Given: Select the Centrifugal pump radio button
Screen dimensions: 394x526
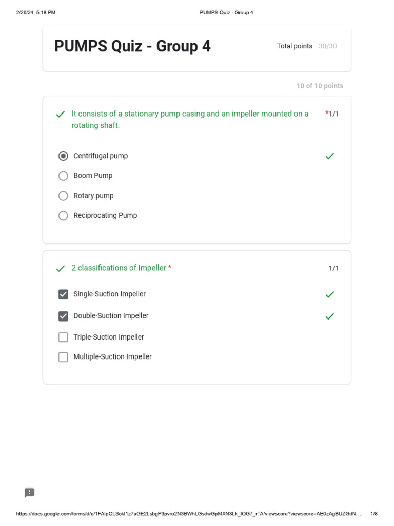Looking at the screenshot, I should (x=63, y=156).
